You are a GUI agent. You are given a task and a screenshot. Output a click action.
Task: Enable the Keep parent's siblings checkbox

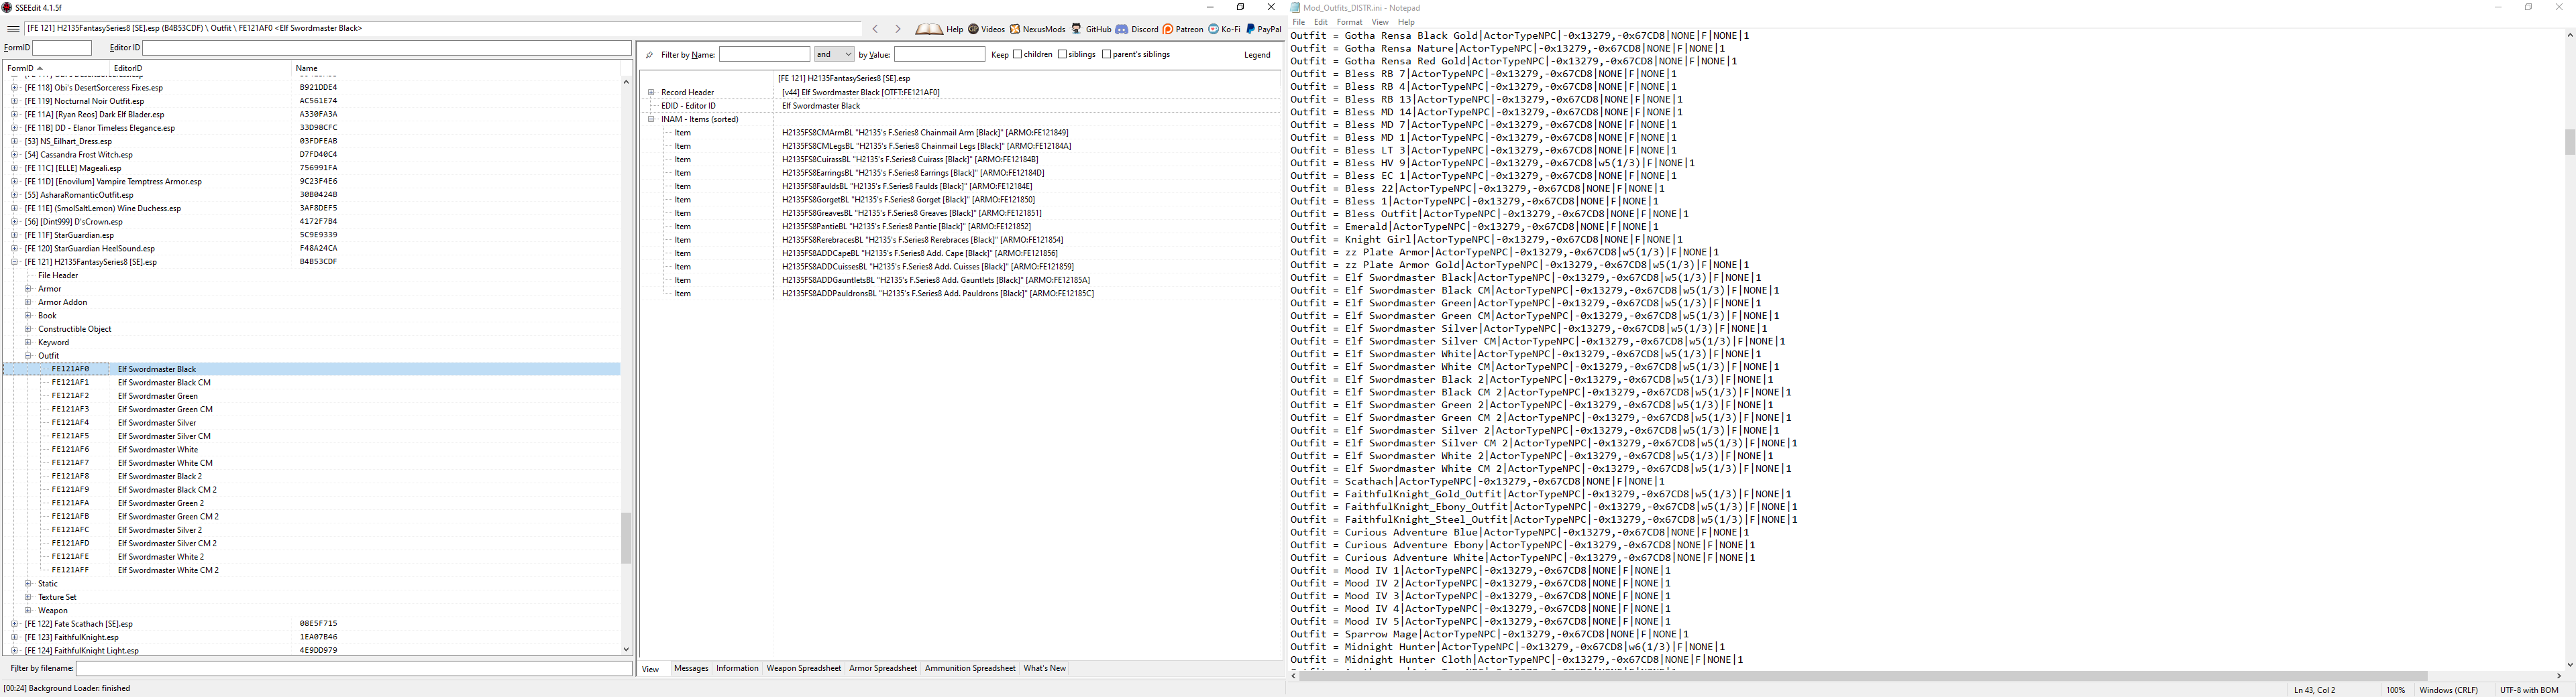[1106, 54]
